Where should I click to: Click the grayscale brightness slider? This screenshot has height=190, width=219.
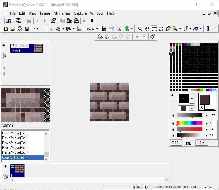[x=189, y=115]
